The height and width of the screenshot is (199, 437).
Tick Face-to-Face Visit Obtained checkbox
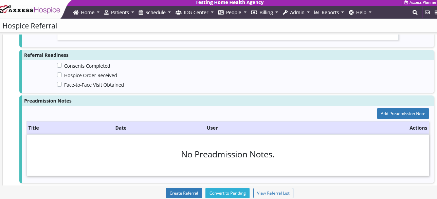(x=59, y=85)
